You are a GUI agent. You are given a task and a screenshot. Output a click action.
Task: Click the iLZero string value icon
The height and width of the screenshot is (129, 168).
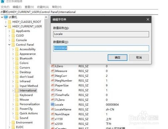click(x=52, y=66)
